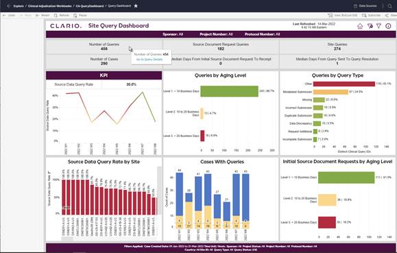The image size is (397, 253).
Task: Select red Level 3 bar in Initial Source Document Requests
Action: [x=327, y=222]
